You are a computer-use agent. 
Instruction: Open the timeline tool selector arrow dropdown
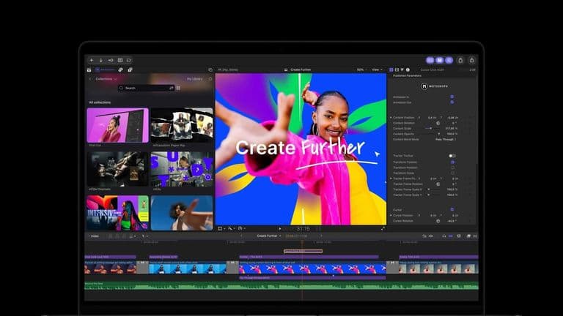(144, 236)
